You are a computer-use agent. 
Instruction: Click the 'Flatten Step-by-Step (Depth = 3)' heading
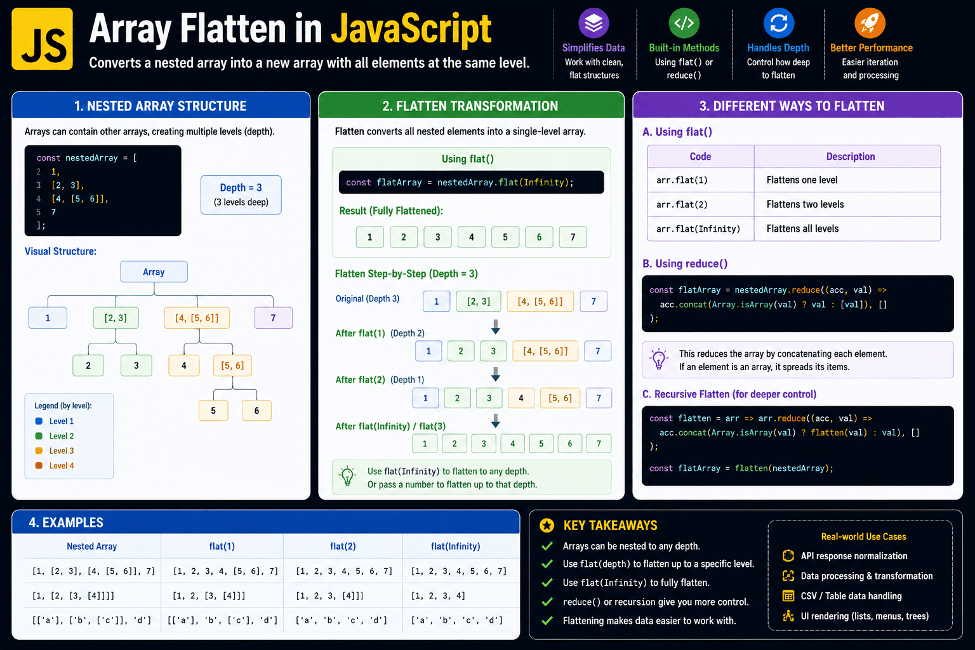[406, 274]
